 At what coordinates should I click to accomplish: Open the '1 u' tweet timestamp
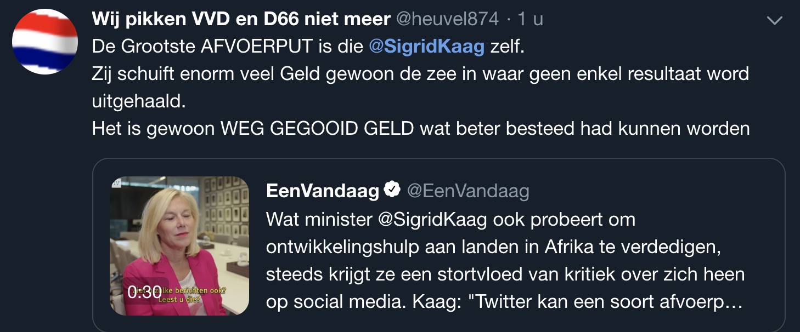point(530,19)
